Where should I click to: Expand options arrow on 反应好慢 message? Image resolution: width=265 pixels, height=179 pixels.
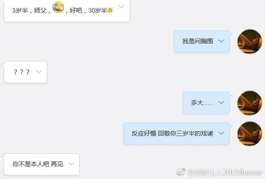(x=221, y=133)
